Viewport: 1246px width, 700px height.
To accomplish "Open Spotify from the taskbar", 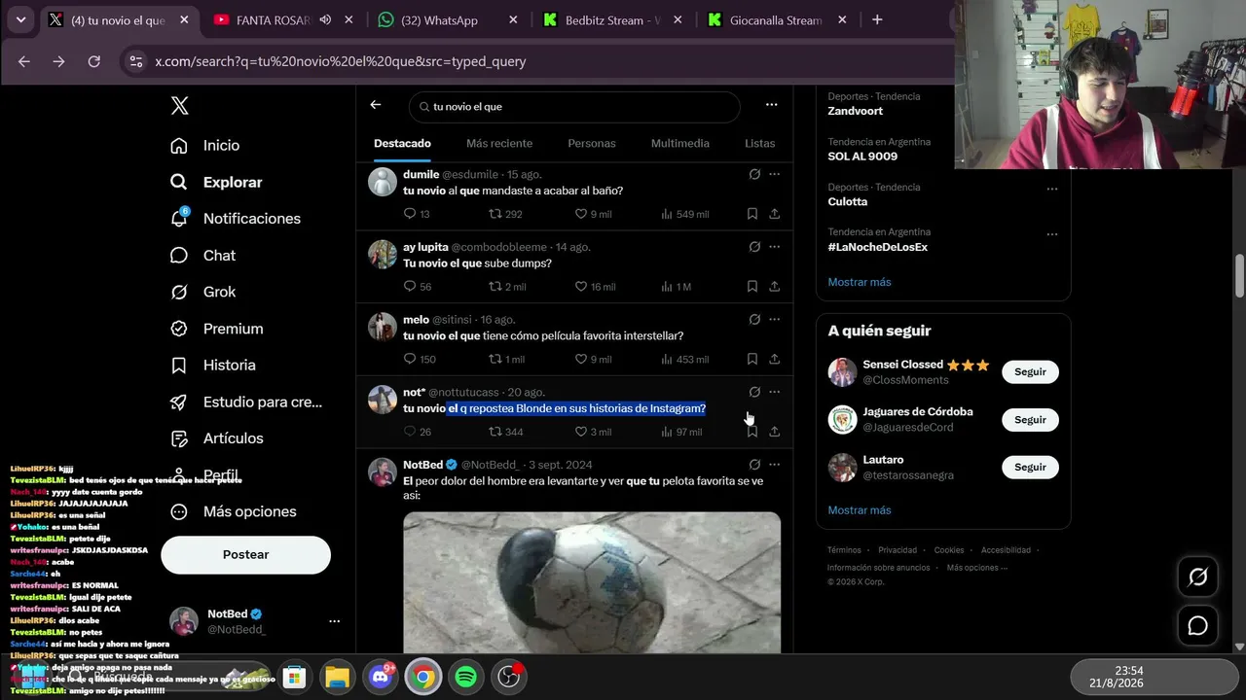I will (466, 676).
